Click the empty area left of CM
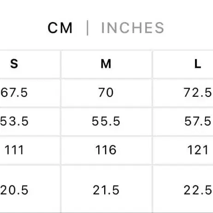Viewport: 213px width, 213px height. [x=24, y=28]
